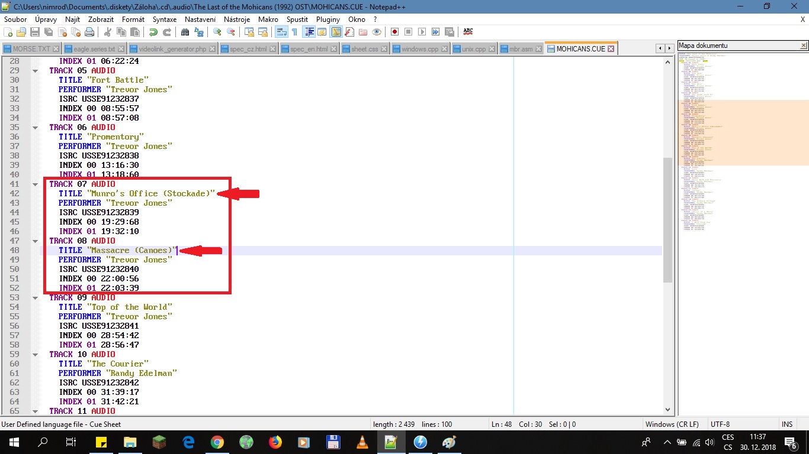Collapse the TRACK 11 fold marker
Screen dimensions: 809x454
36,411
